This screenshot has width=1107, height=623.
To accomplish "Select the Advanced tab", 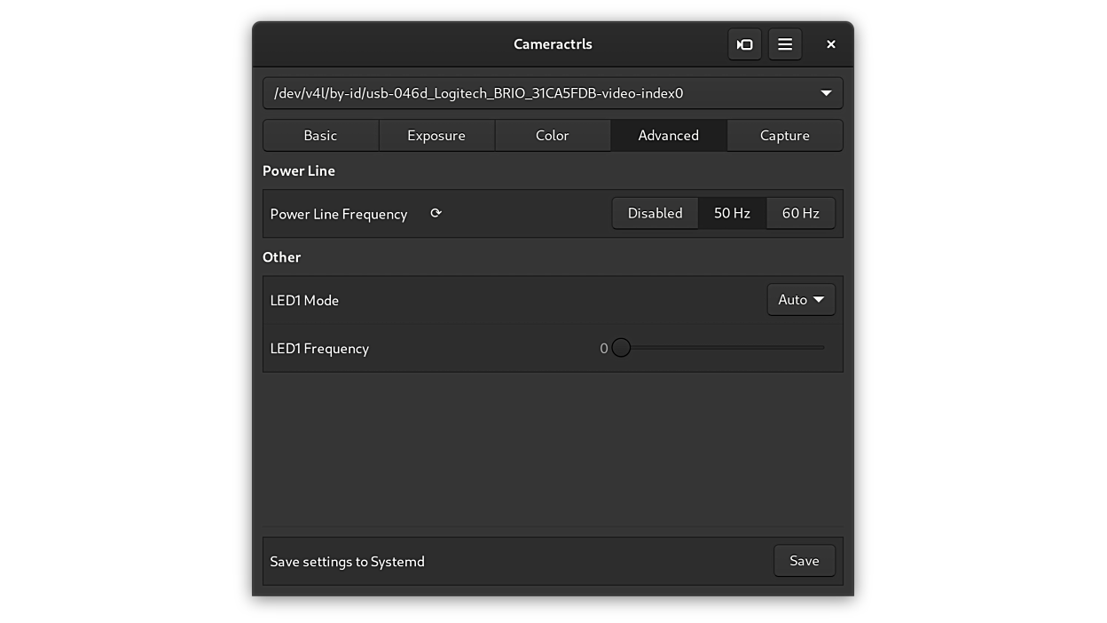I will coord(668,136).
